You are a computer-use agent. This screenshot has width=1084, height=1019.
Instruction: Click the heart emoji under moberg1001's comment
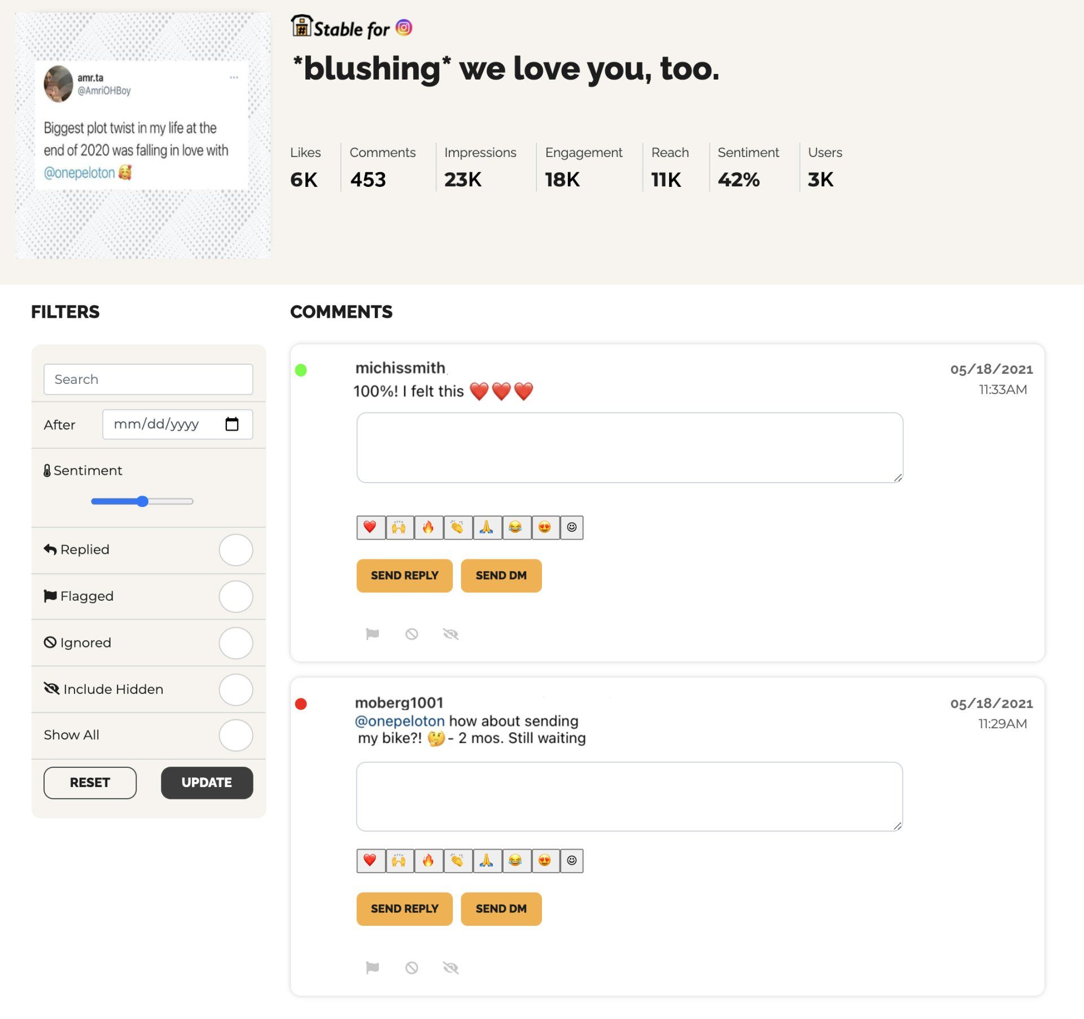370,861
